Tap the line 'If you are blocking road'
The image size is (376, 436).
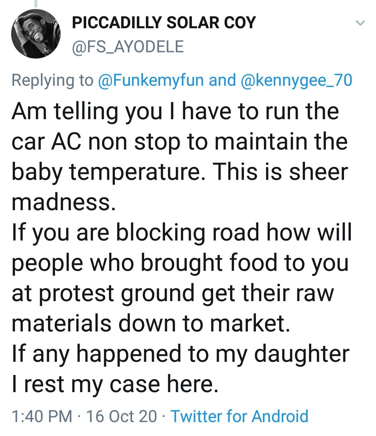pyautogui.click(x=182, y=232)
